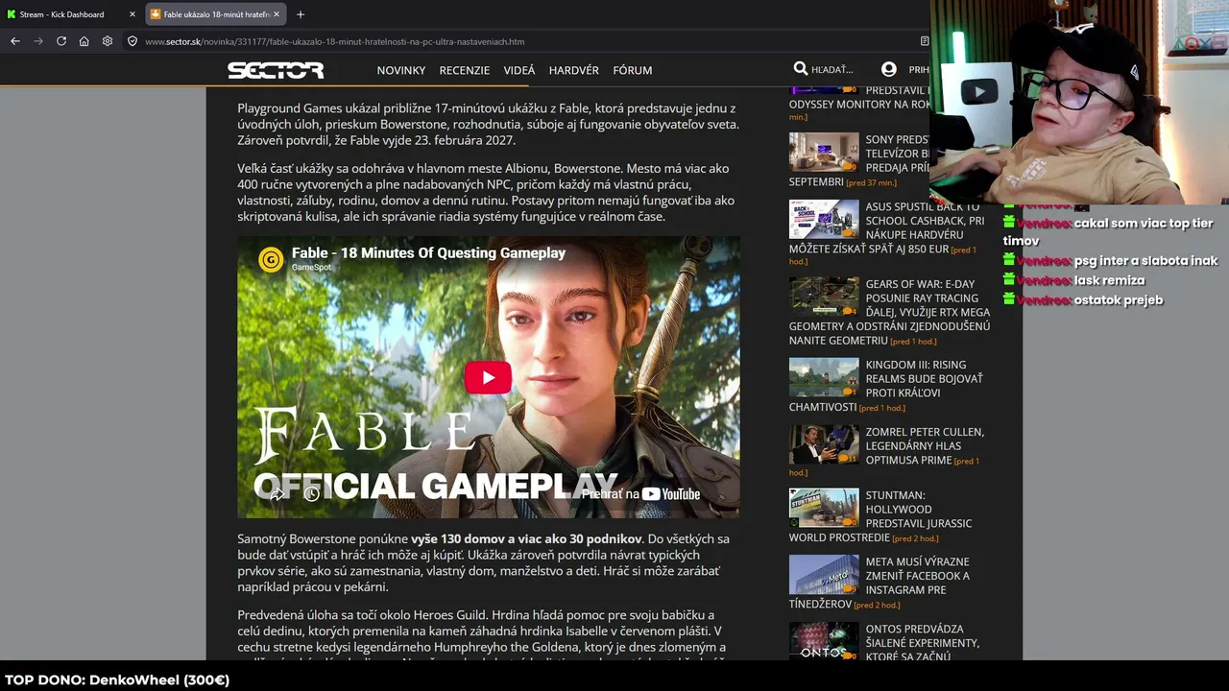Viewport: 1229px width, 691px height.
Task: Close the Stream - Kick Dashboard tab
Action: point(133,14)
